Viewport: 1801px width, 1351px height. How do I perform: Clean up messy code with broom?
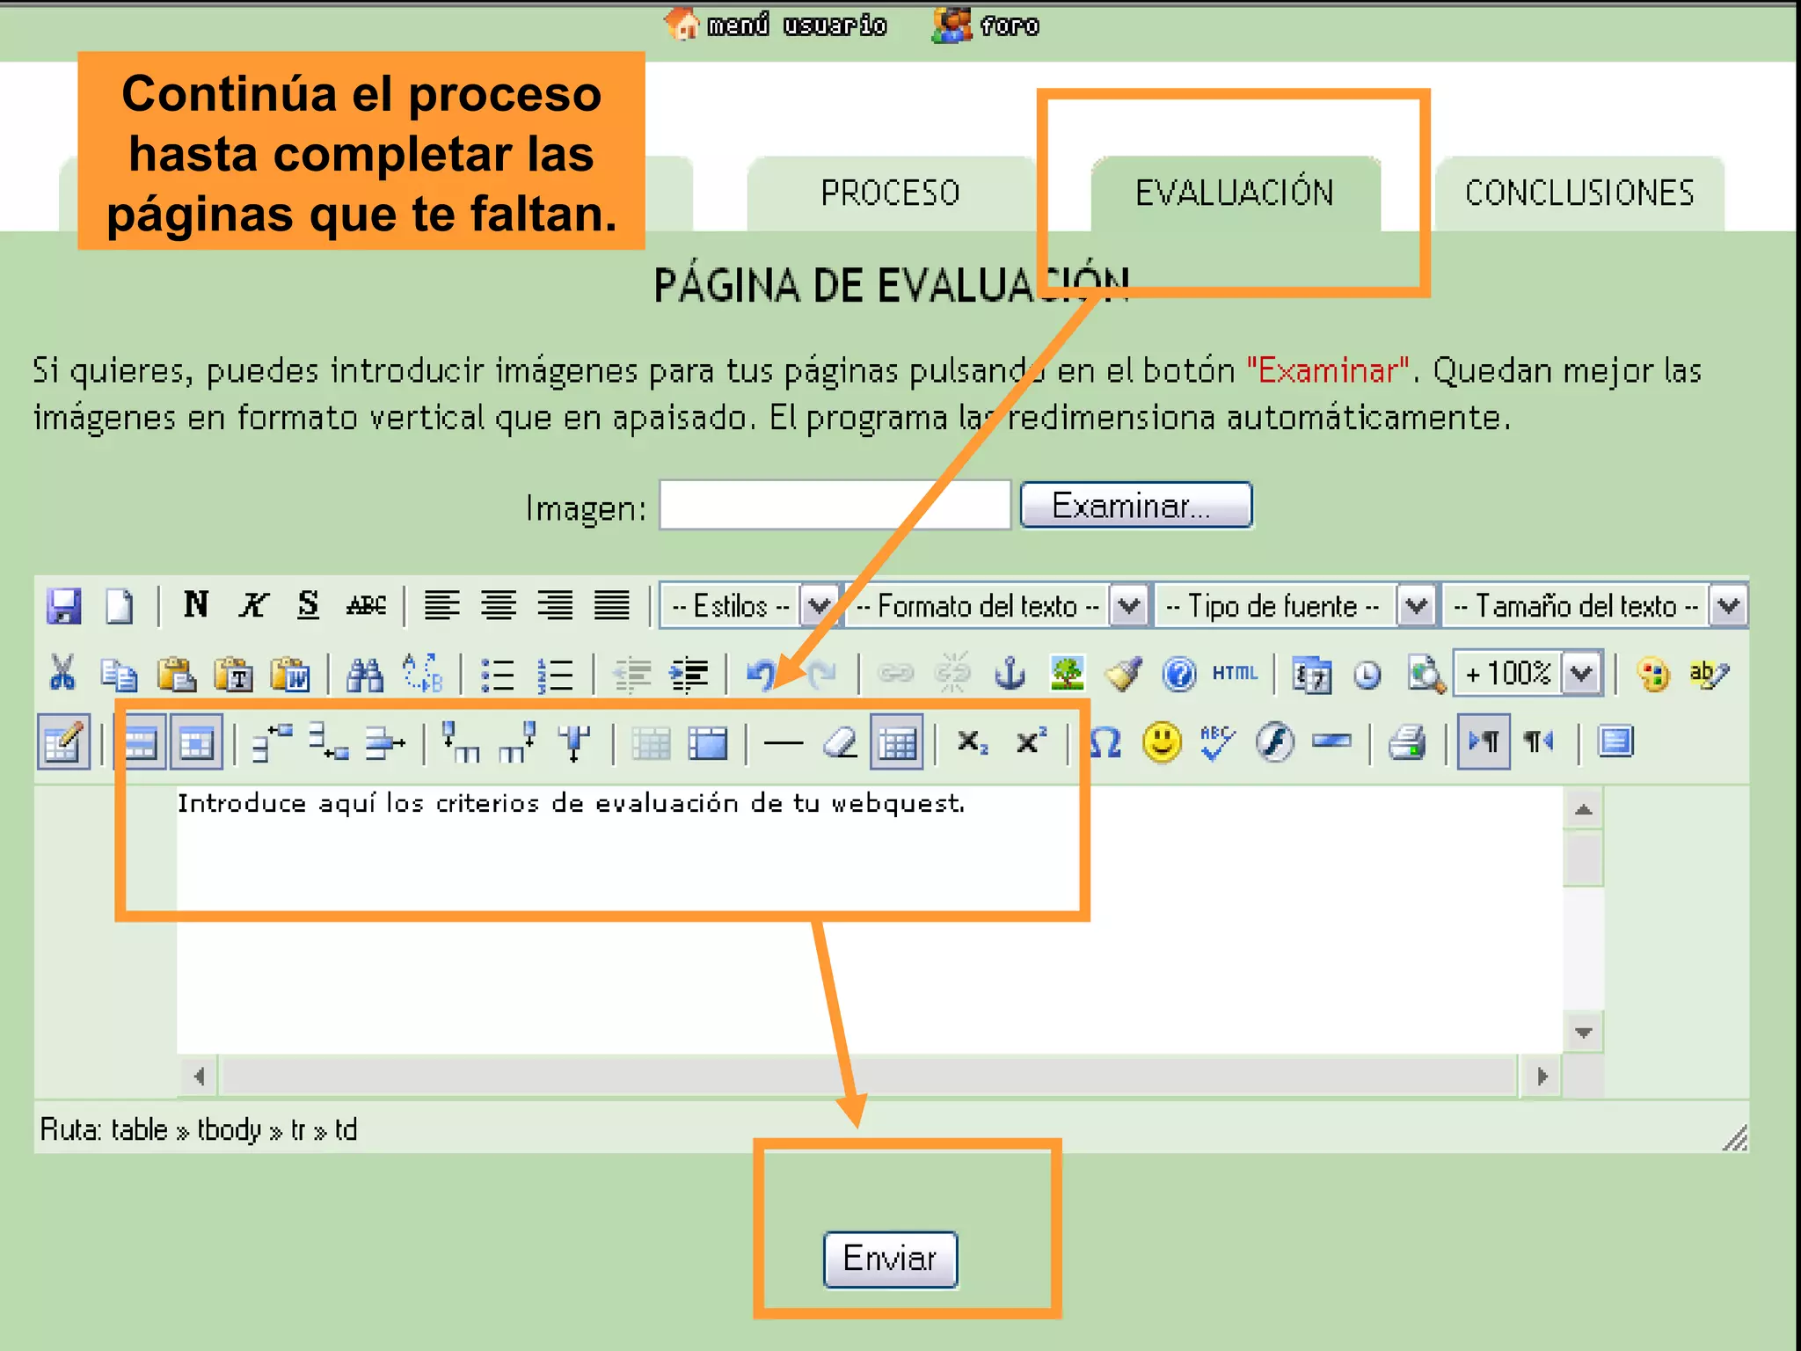(1123, 675)
